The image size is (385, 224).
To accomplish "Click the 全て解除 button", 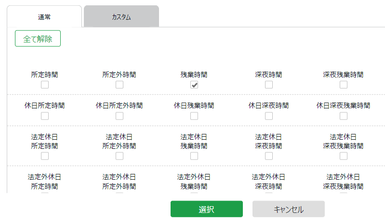I will pos(38,39).
